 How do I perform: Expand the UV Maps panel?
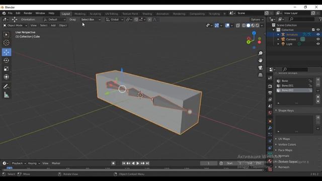276,139
